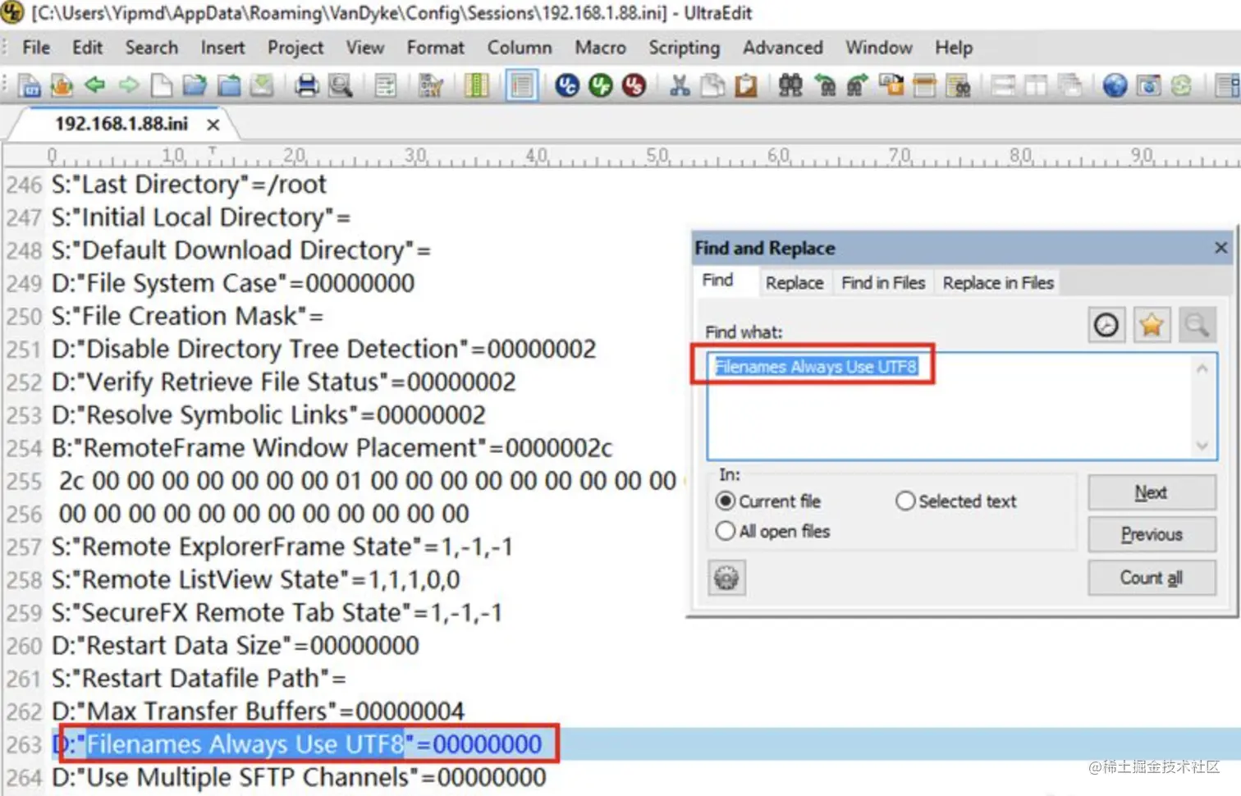Switch to the Replace in Files tab
The width and height of the screenshot is (1241, 796).
tap(998, 282)
